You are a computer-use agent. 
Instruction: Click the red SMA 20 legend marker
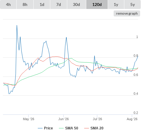87,128
